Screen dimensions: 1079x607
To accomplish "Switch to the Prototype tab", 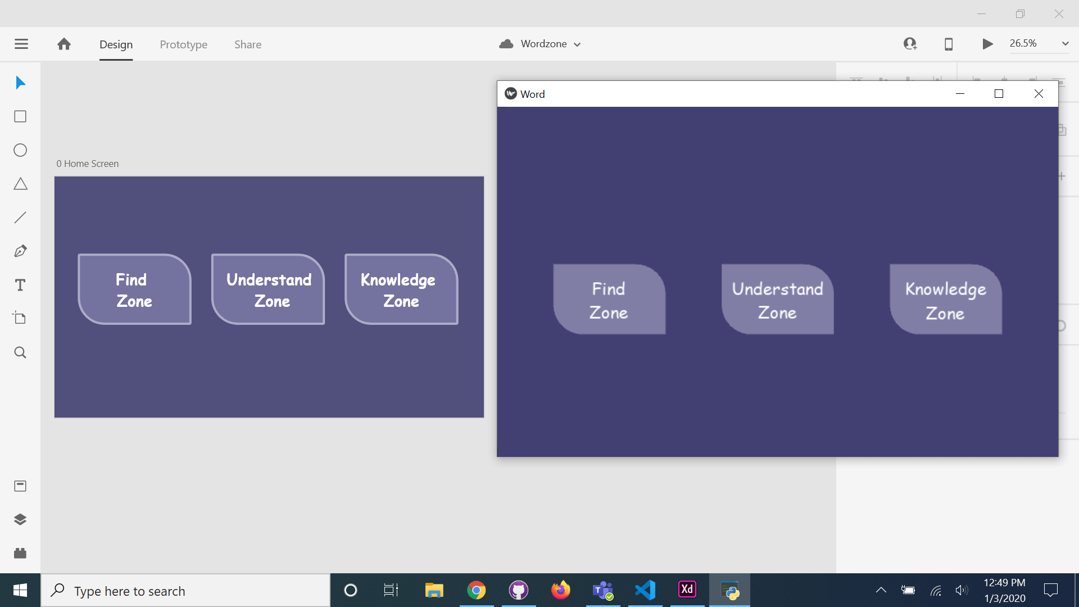I will pyautogui.click(x=183, y=44).
